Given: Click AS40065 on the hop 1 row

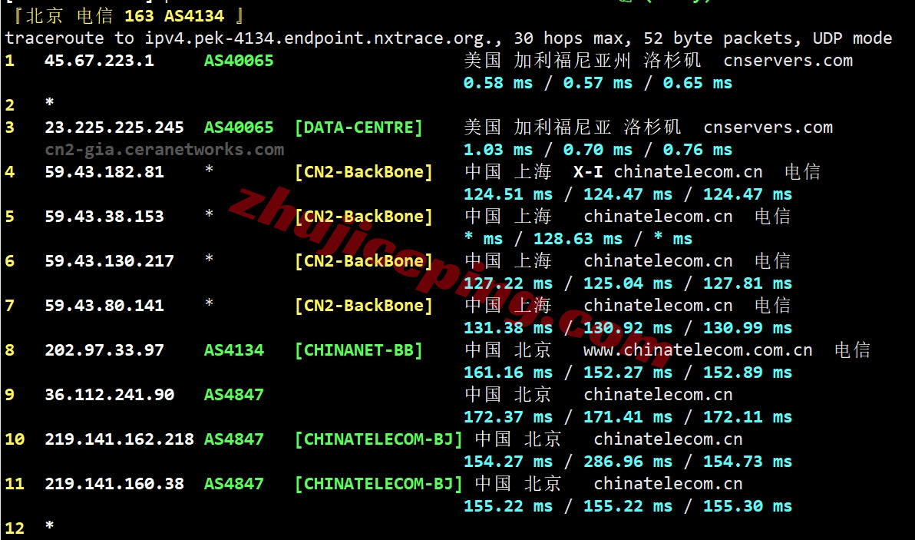Looking at the screenshot, I should (x=239, y=61).
